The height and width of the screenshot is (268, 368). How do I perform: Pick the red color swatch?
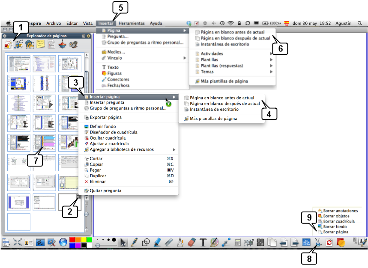[x=72, y=239]
